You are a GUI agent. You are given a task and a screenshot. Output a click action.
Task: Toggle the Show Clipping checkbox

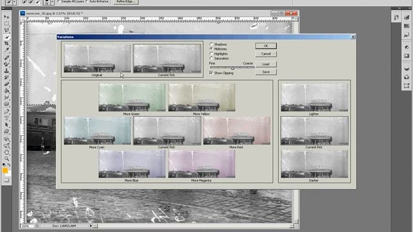tap(211, 73)
